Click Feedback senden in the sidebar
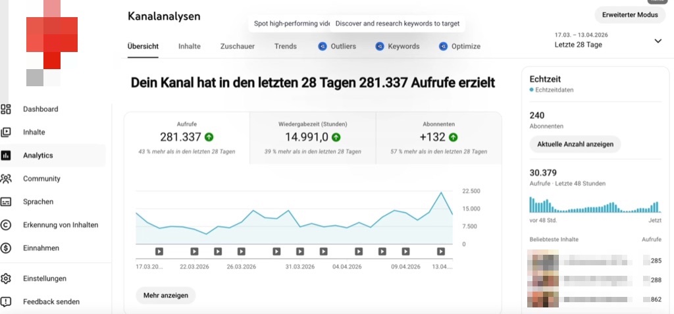This screenshot has height=314, width=674. pyautogui.click(x=51, y=302)
